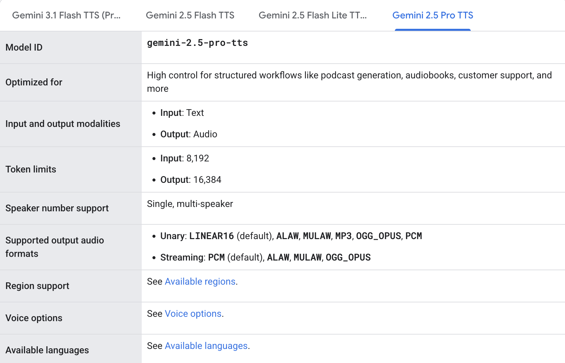This screenshot has height=363, width=565.
Task: Click the Token limits row label
Action: coord(31,169)
